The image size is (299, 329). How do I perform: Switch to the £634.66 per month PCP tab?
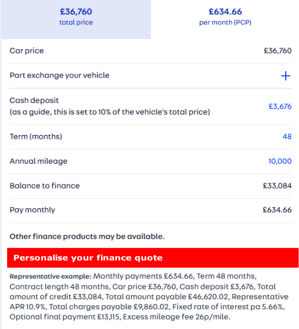[x=225, y=19]
